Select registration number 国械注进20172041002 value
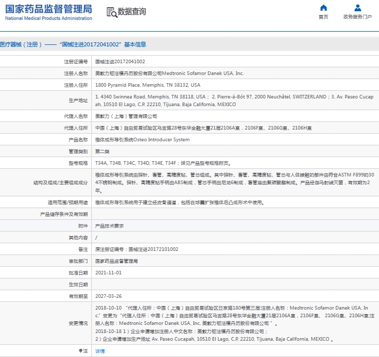 [x=120, y=61]
